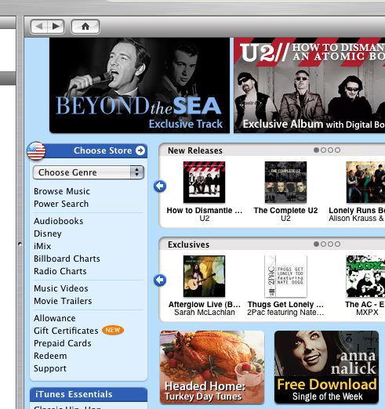Open the Support link

click(x=50, y=368)
